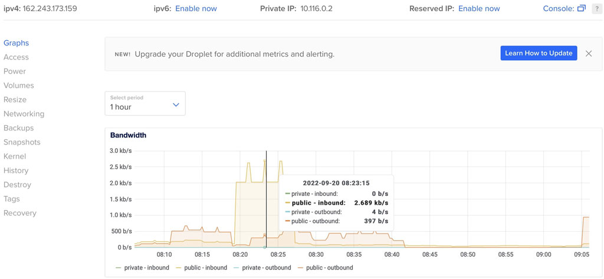Click the Bandwidth chart title
604x279 pixels.
pos(128,135)
